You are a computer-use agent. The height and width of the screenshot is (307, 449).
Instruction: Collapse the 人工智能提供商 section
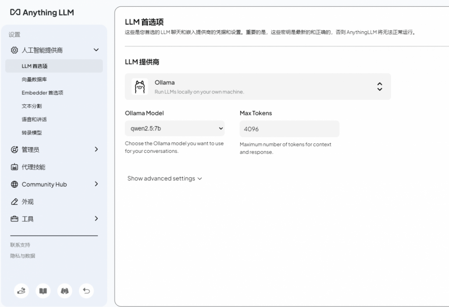96,50
